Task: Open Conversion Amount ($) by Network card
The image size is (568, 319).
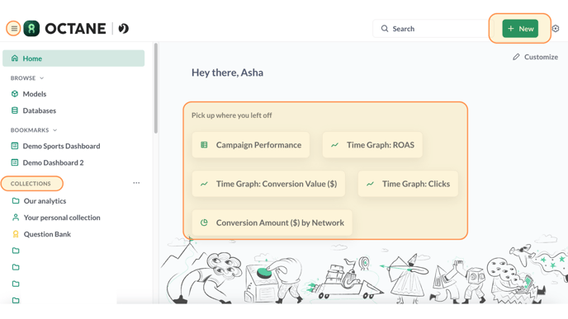Action: pyautogui.click(x=272, y=223)
